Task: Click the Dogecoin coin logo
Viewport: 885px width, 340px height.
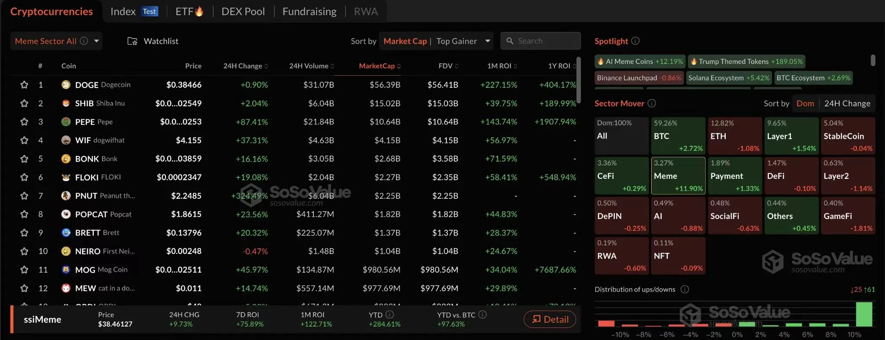Action: (x=66, y=85)
